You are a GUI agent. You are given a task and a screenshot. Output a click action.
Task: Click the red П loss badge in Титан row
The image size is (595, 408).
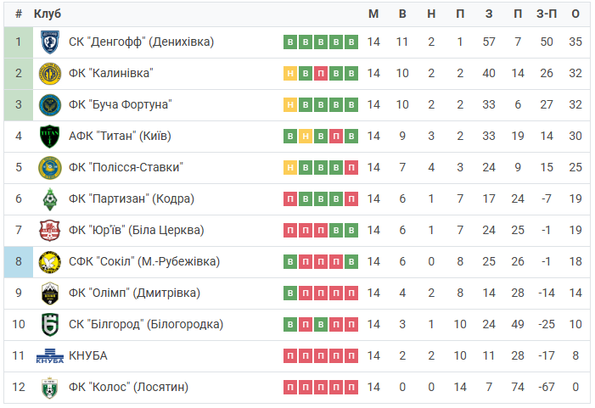point(336,136)
